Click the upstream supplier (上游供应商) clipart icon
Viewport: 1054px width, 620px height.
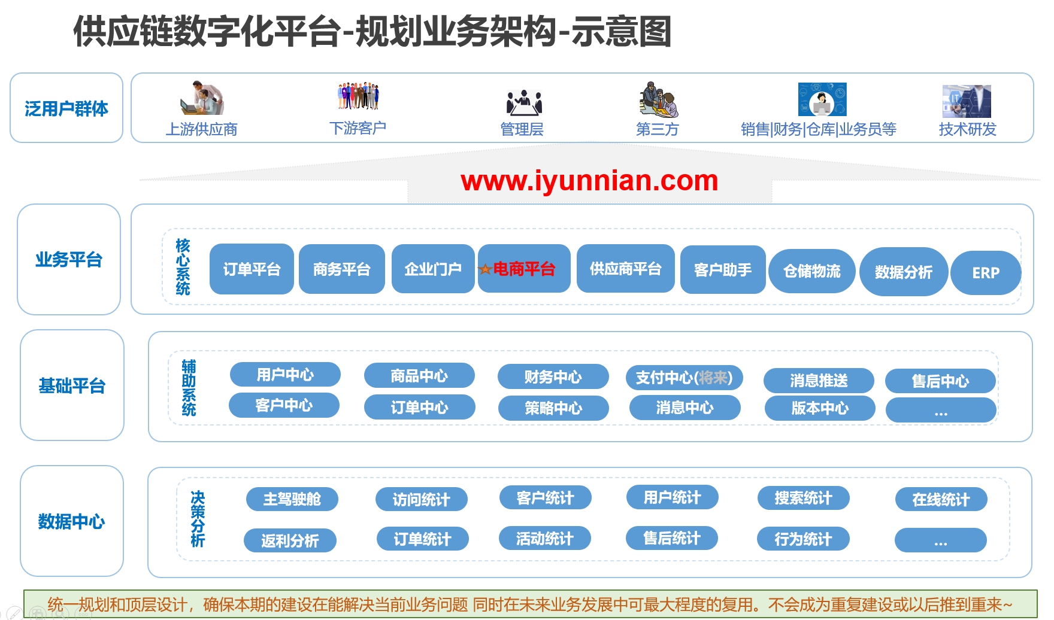tap(202, 98)
